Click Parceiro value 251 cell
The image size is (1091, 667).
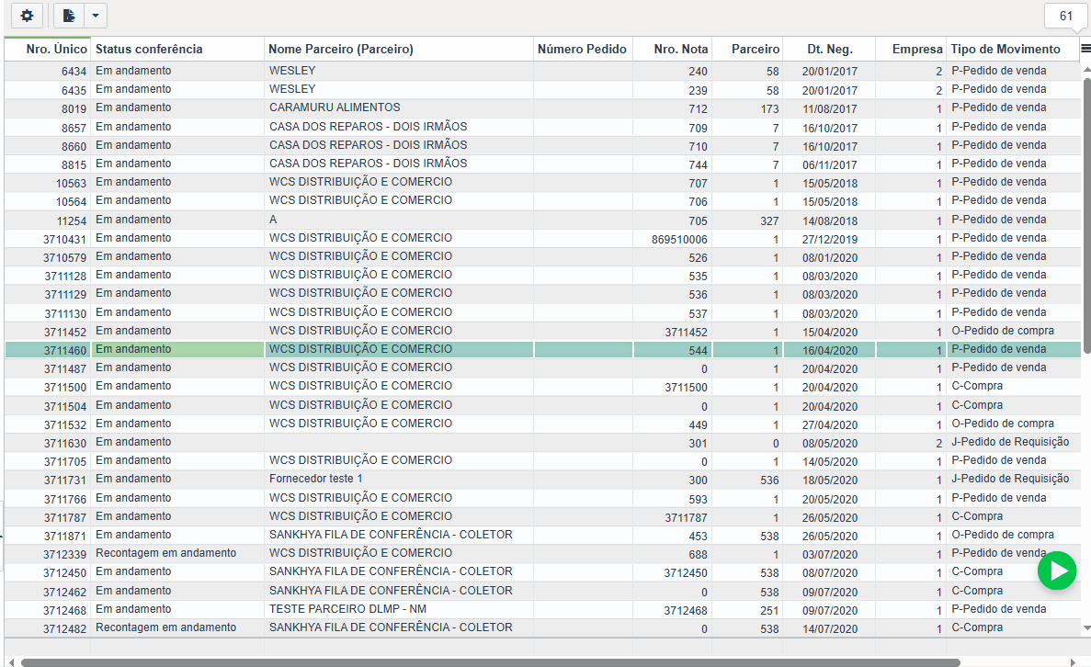tap(748, 610)
